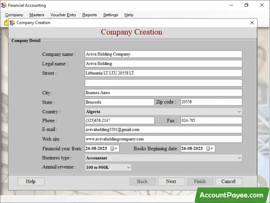
Task: Restore down the Financial Accounting window
Action: pos(246,5)
